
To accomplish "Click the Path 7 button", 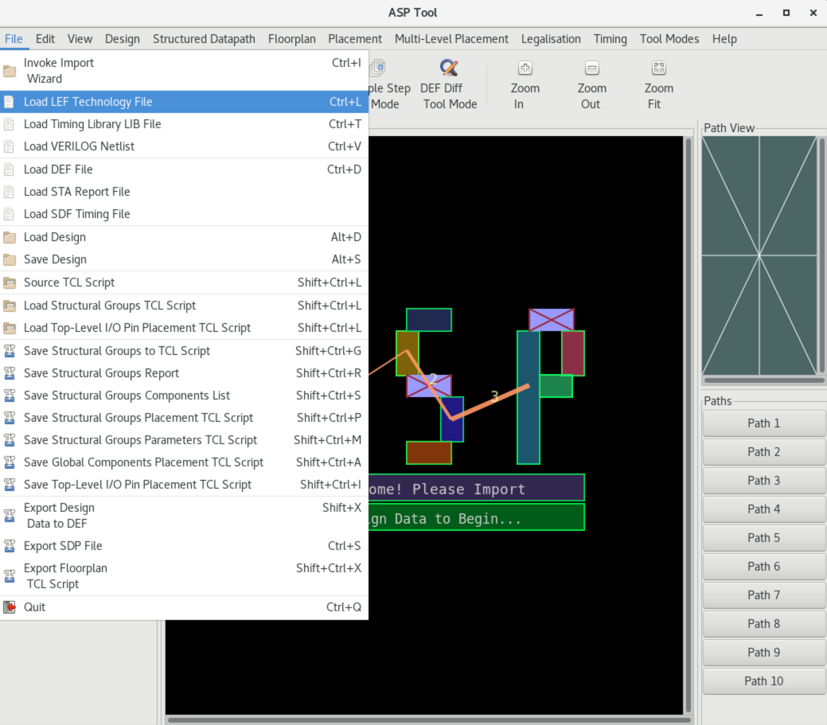I will [x=764, y=595].
